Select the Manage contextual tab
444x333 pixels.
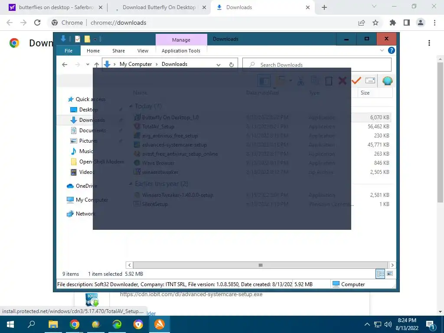[x=181, y=40]
